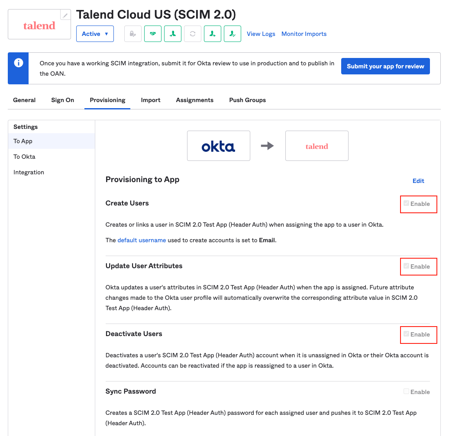Click the info icon on the blue banner
The width and height of the screenshot is (449, 436).
pos(18,61)
